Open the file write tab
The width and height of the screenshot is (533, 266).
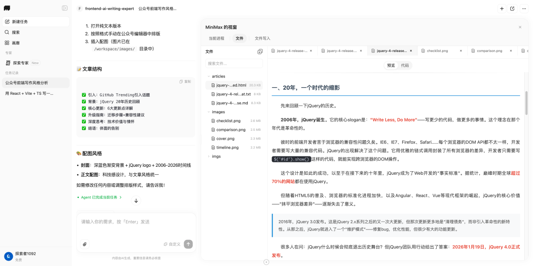(263, 38)
